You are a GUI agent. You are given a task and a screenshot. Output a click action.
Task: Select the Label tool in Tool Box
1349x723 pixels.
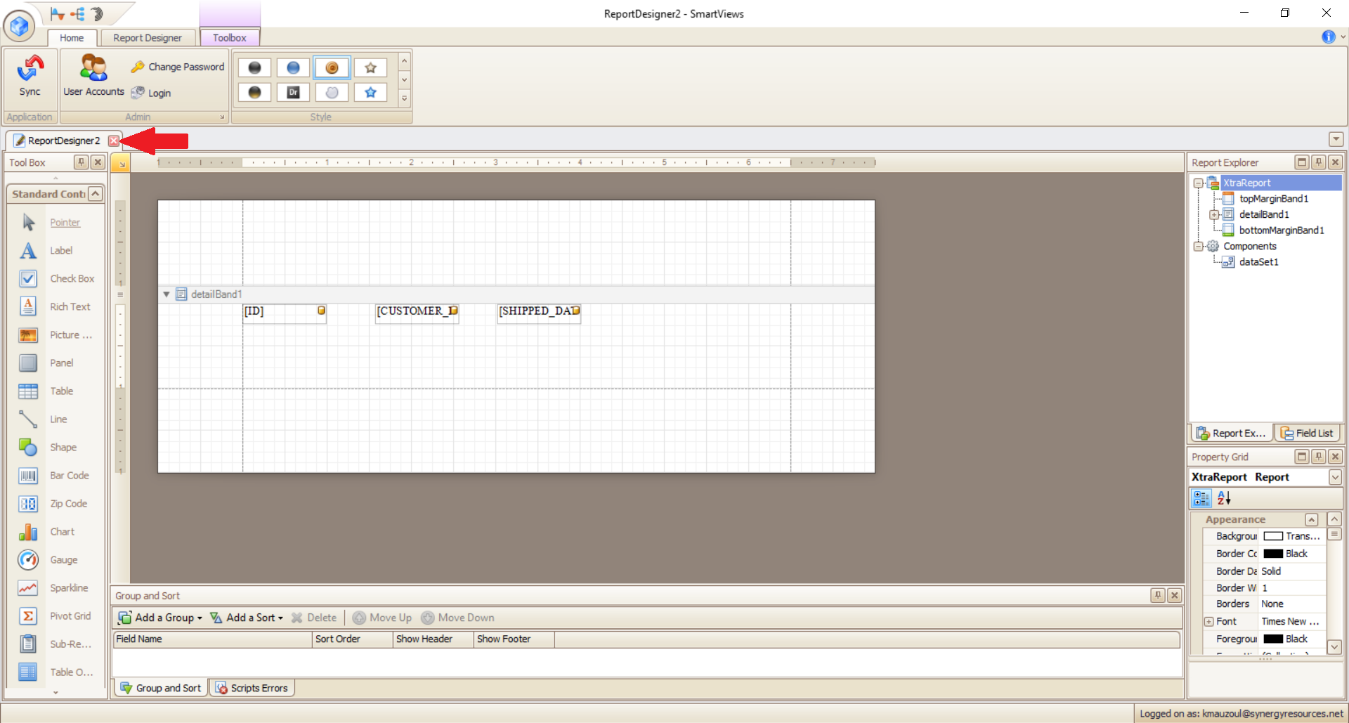[x=56, y=251]
